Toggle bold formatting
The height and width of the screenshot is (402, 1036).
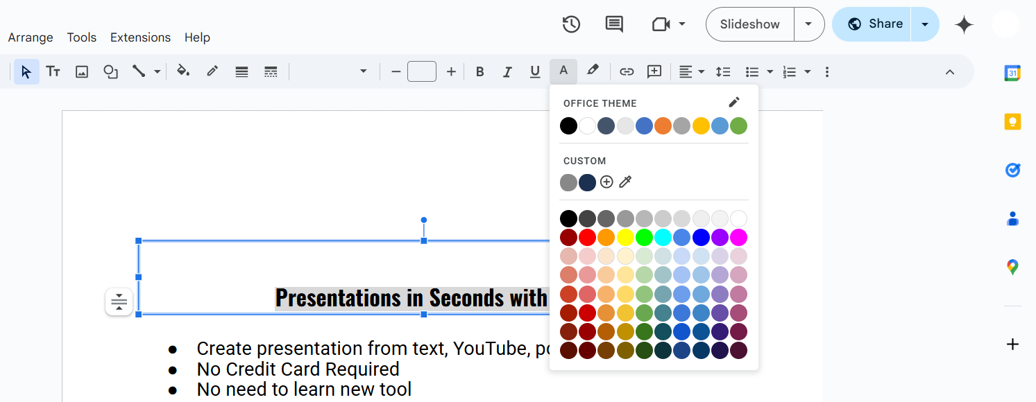click(479, 71)
